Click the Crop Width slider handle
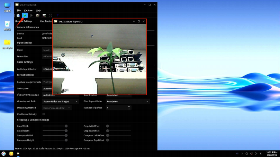This screenshot has height=157, width=280. [66, 126]
